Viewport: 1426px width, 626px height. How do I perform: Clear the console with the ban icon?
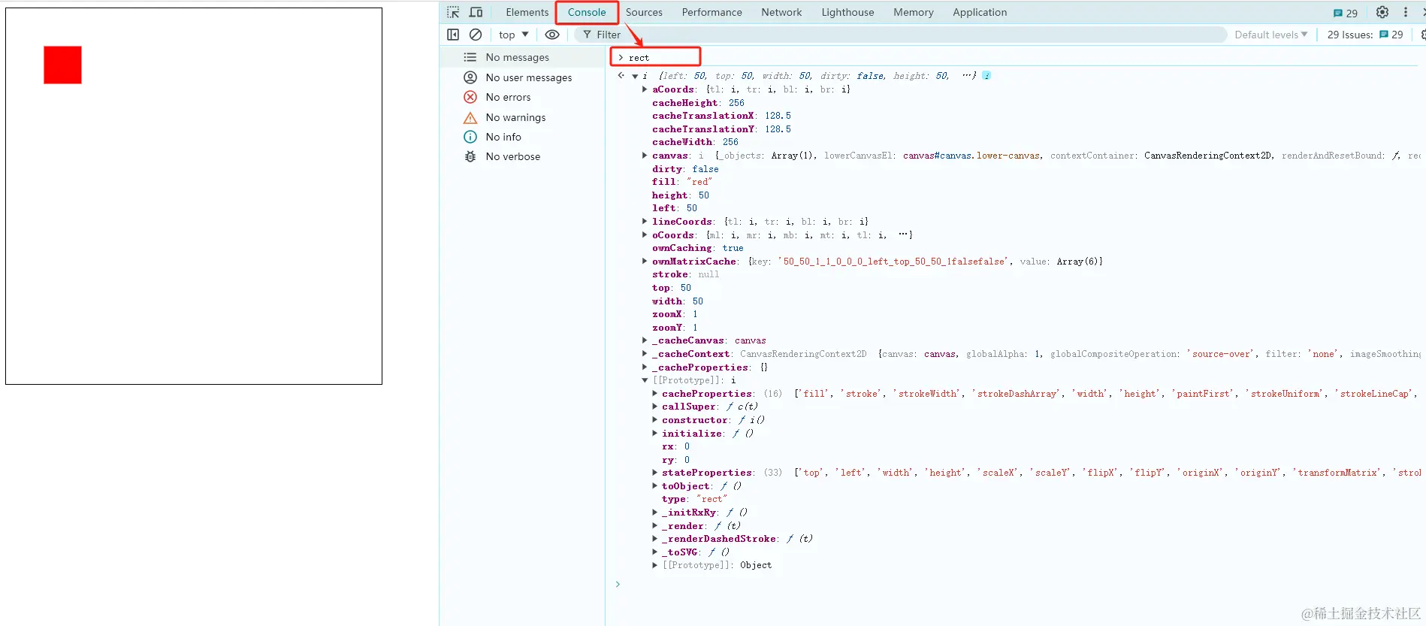click(476, 35)
